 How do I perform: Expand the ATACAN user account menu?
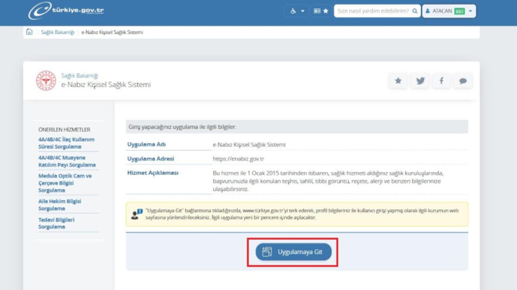click(449, 11)
